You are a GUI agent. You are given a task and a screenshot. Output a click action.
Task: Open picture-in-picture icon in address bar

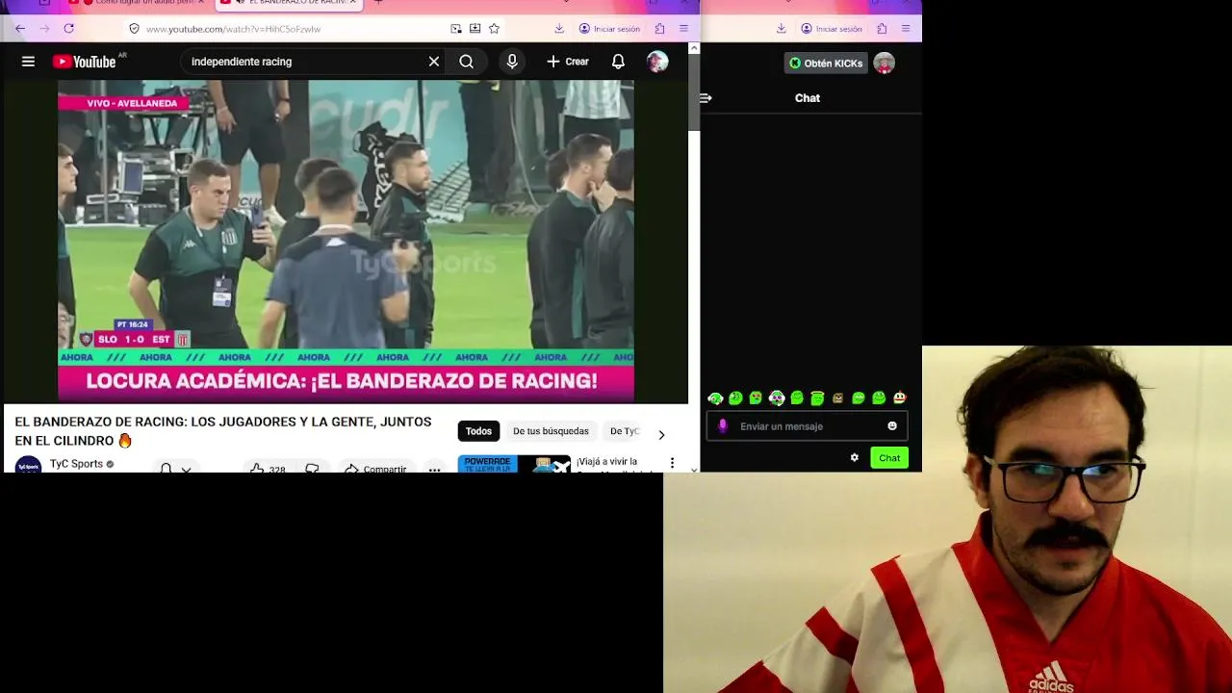pos(456,29)
